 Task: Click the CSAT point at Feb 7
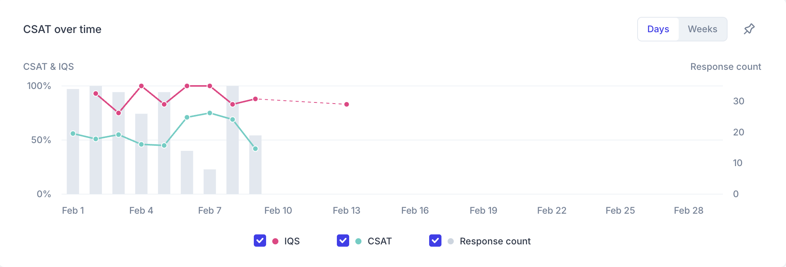click(x=210, y=113)
